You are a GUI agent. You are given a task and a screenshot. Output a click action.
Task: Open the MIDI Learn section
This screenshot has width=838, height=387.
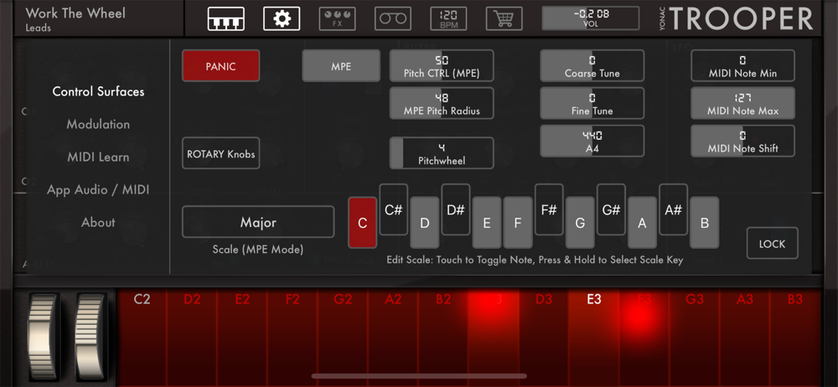tap(98, 157)
